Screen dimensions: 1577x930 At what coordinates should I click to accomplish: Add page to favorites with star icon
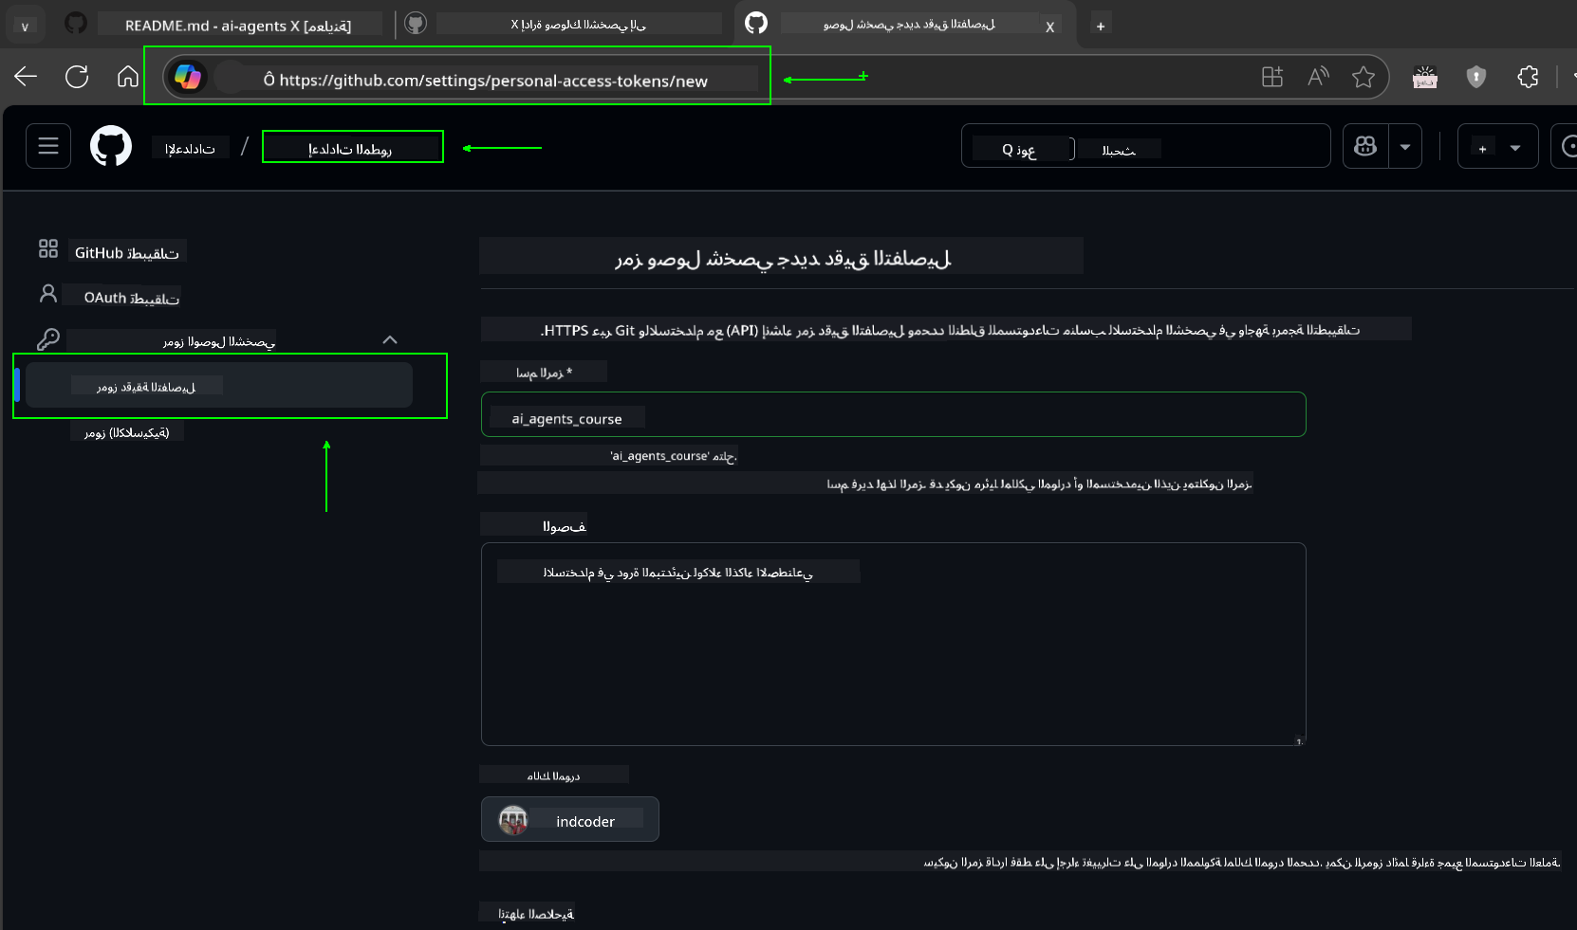[x=1364, y=77]
